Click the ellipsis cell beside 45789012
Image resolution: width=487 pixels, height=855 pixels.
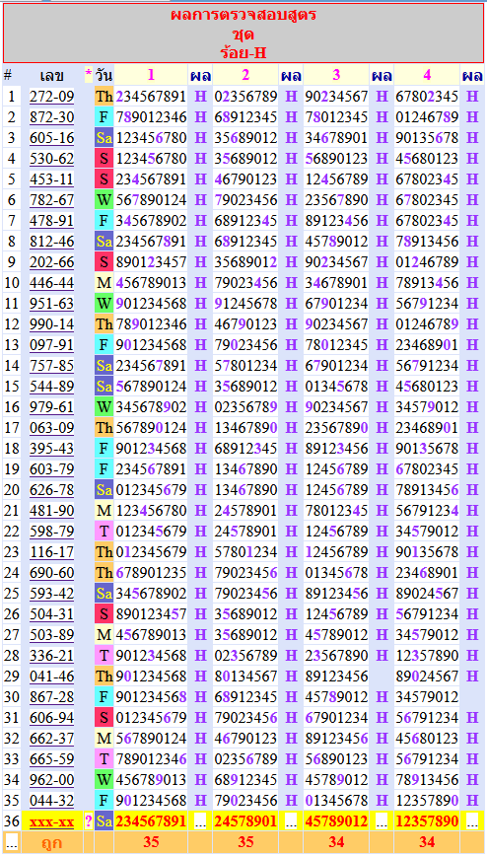[x=382, y=821]
